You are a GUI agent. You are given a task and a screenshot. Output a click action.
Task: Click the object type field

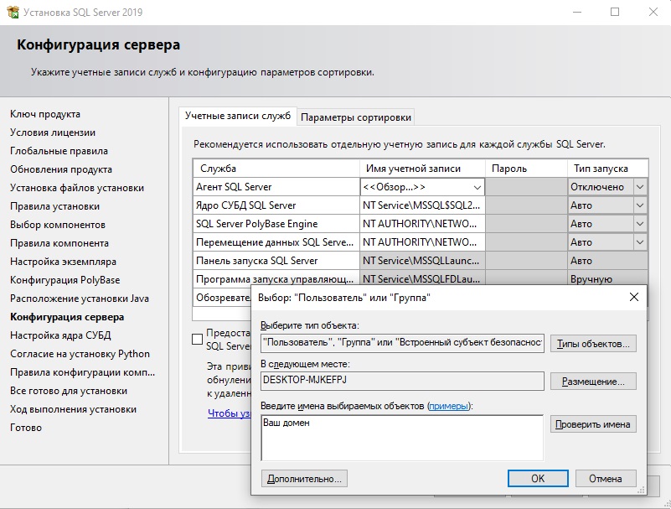[x=402, y=343]
